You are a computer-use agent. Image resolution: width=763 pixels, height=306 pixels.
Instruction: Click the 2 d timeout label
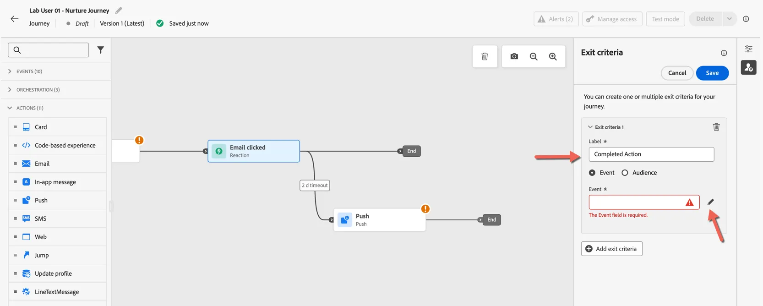(x=315, y=186)
